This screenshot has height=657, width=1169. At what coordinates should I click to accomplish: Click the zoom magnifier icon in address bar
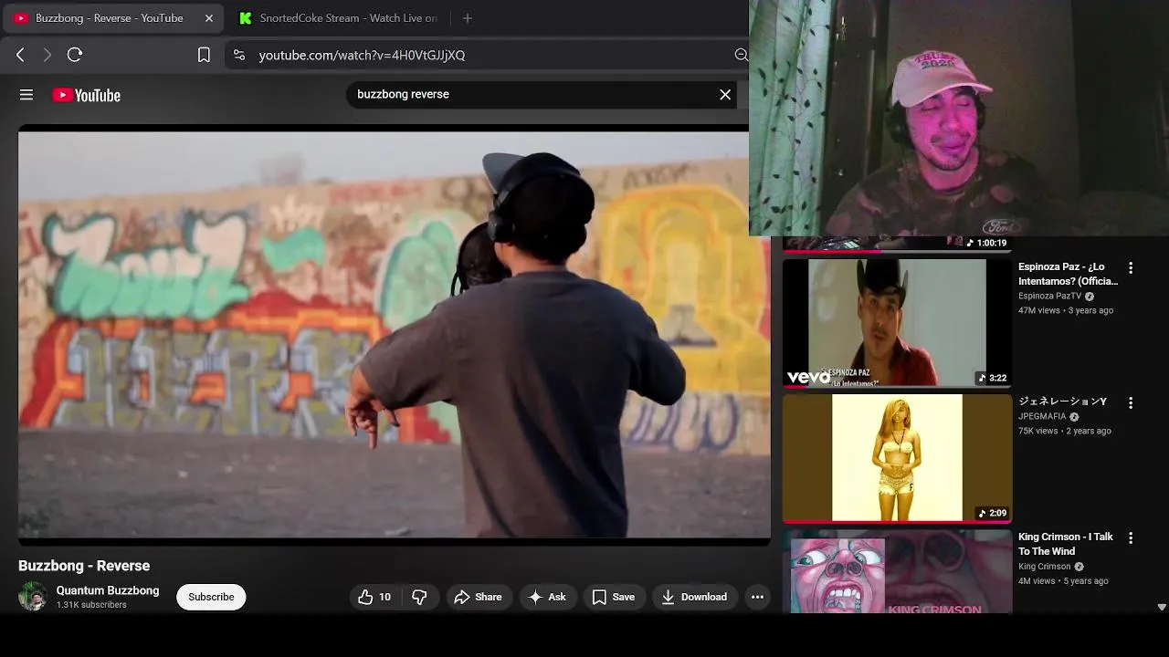(x=741, y=55)
